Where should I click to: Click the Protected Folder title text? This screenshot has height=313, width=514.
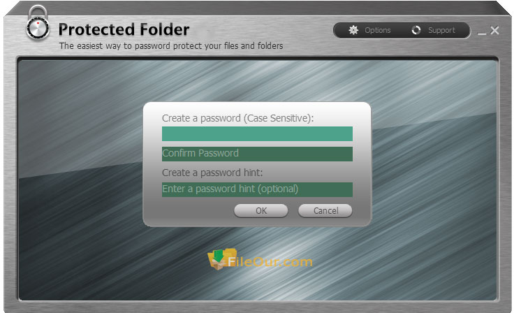pyautogui.click(x=124, y=29)
